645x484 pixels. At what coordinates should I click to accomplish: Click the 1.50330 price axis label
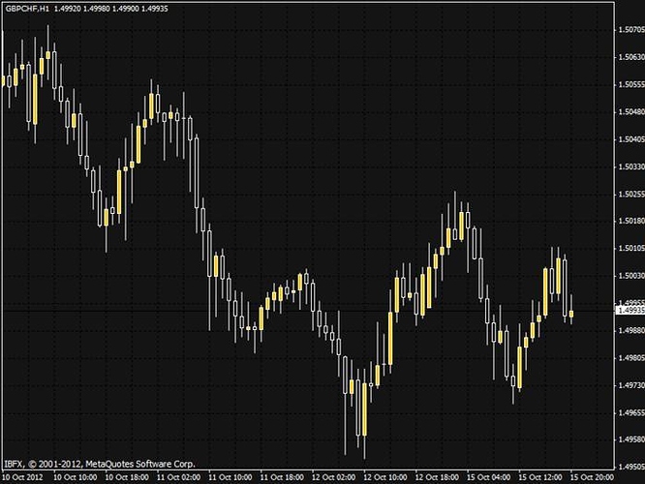coord(631,166)
